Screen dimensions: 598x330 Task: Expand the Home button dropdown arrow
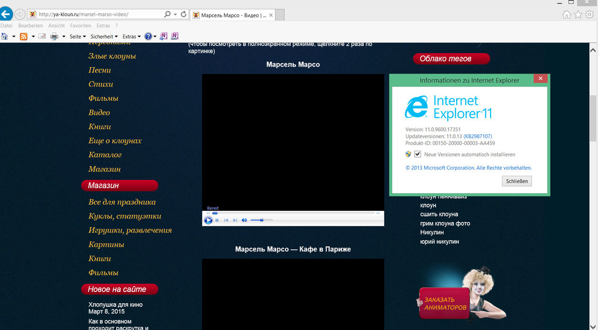(14, 37)
